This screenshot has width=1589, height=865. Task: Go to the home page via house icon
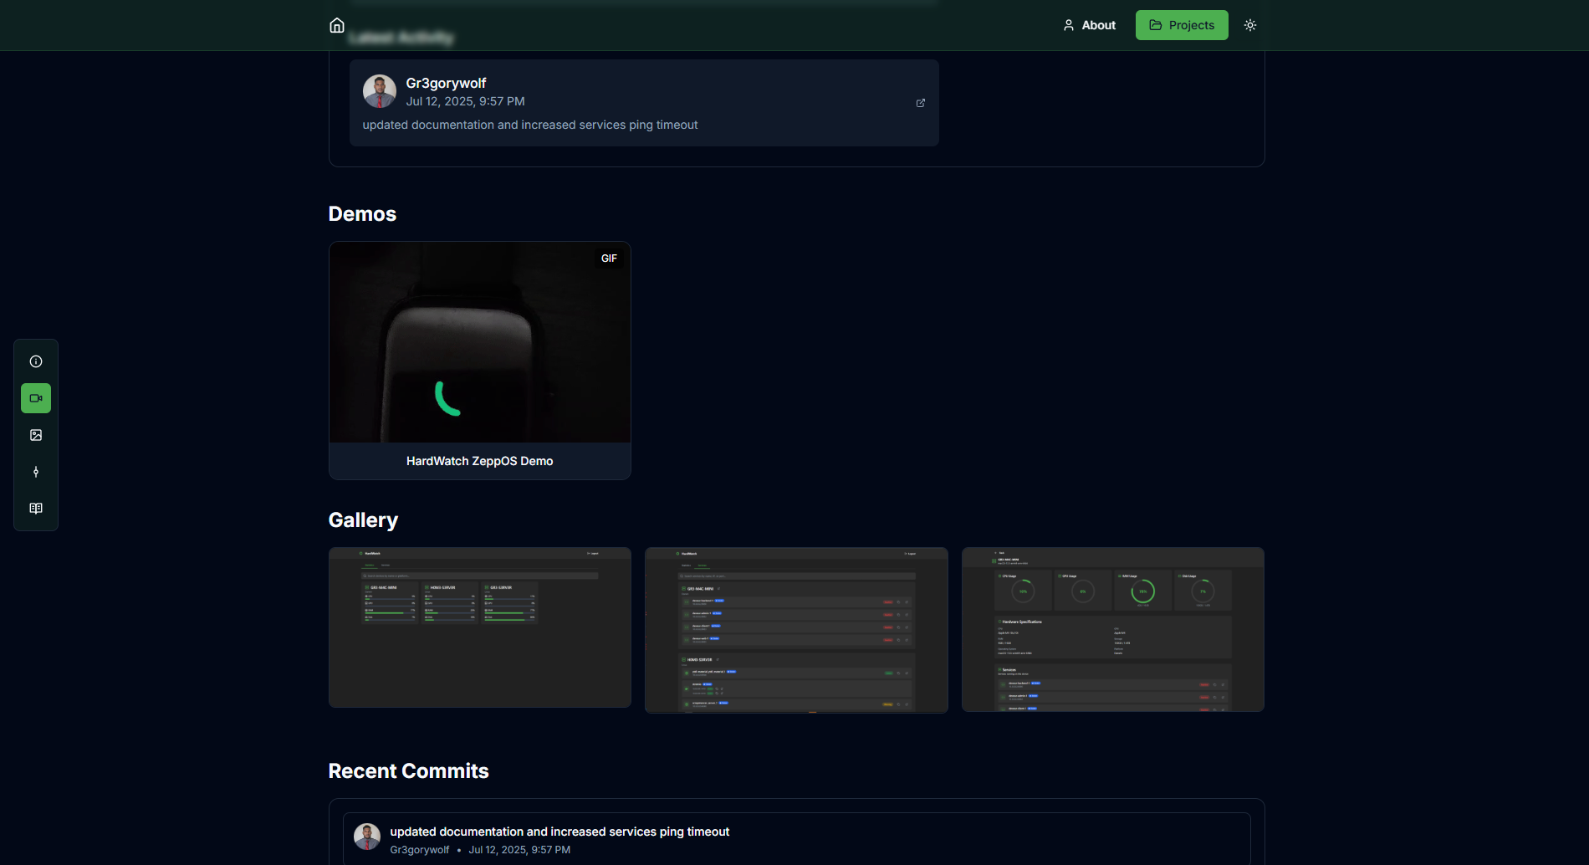337,25
